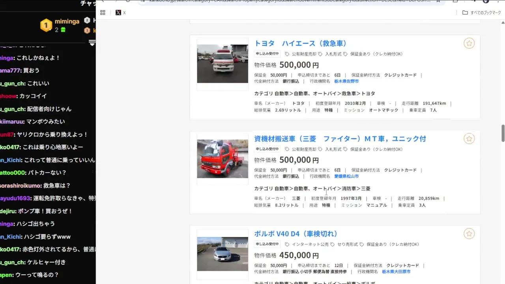Open the すべてのブックマーク folder
The height and width of the screenshot is (284, 505).
[482, 13]
